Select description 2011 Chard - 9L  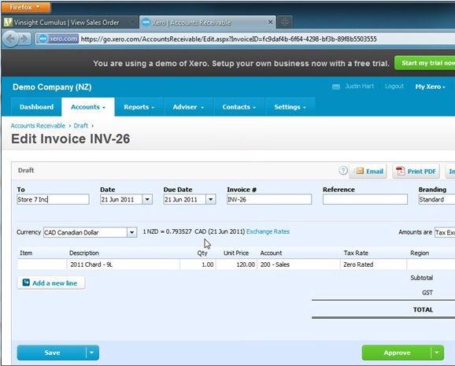click(124, 264)
